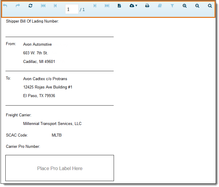
Task: Zoom out with the minus magnifier
Action: (197, 6)
